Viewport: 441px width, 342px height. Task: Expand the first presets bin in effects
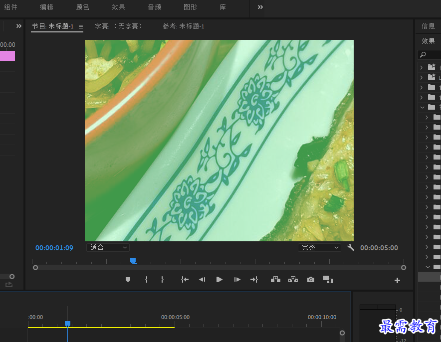coord(422,67)
